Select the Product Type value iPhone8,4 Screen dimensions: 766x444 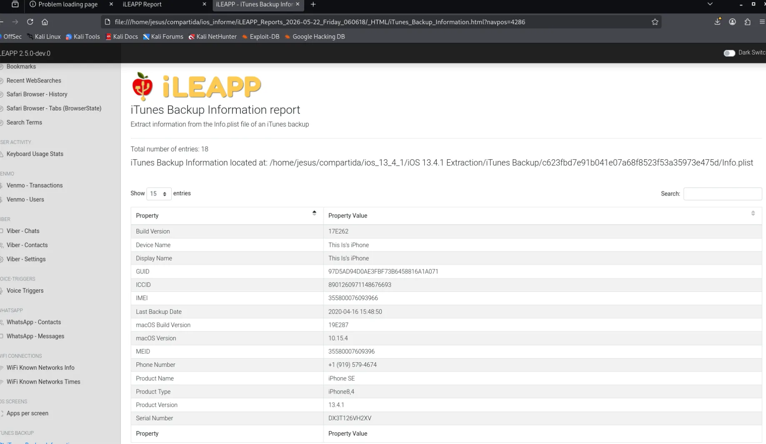[341, 392]
